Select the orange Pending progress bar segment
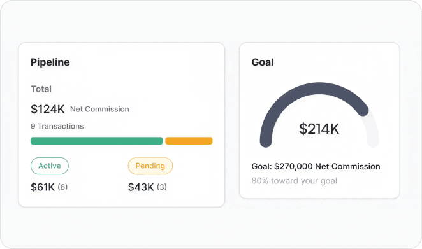This screenshot has height=249, width=422. click(189, 141)
